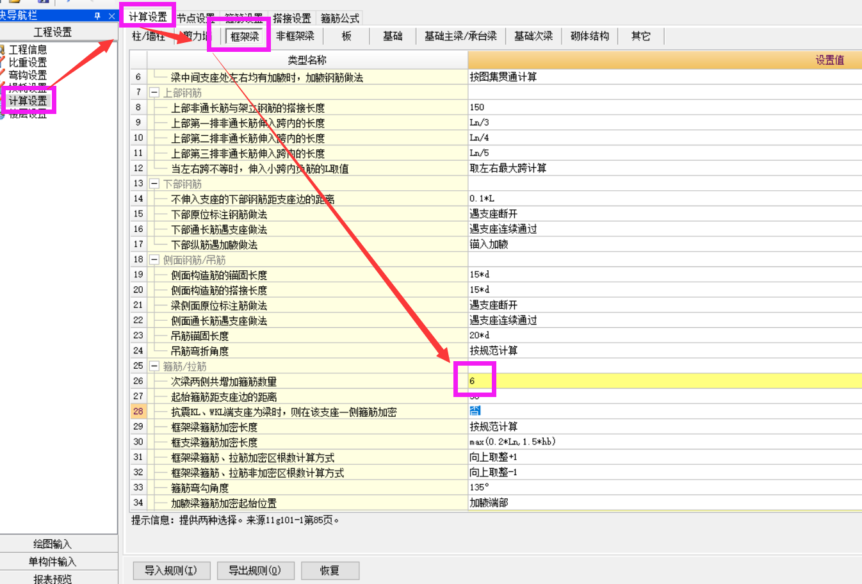Open the 报表预览 navigation section
The height and width of the screenshot is (584, 862).
[53, 578]
